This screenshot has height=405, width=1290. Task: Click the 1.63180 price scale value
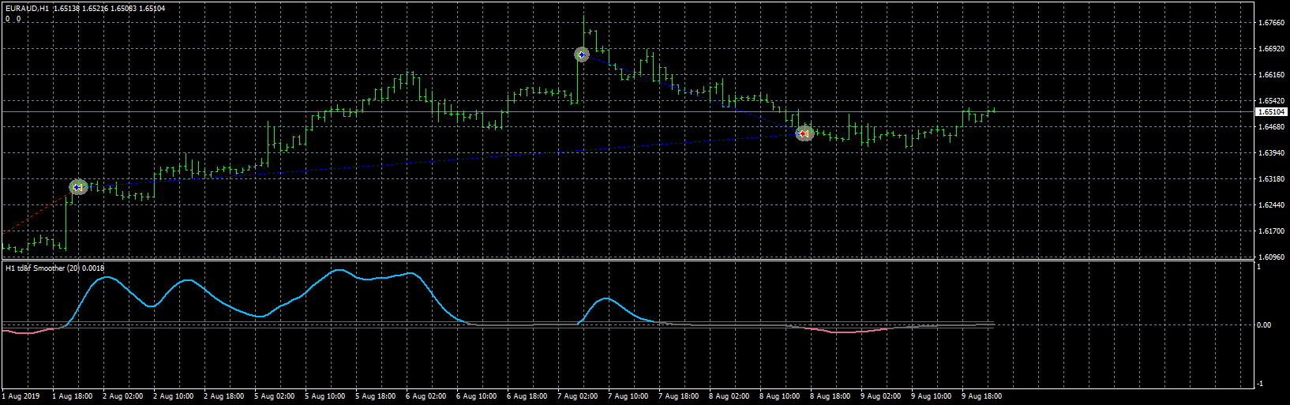click(1269, 179)
